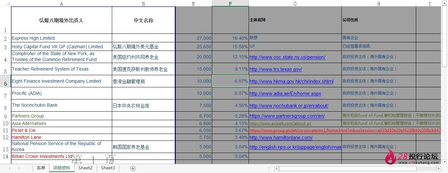
Task: Select column H header
Action: click(379, 3)
